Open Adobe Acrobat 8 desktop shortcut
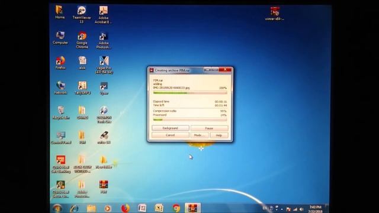The image size is (379, 213). (x=104, y=14)
